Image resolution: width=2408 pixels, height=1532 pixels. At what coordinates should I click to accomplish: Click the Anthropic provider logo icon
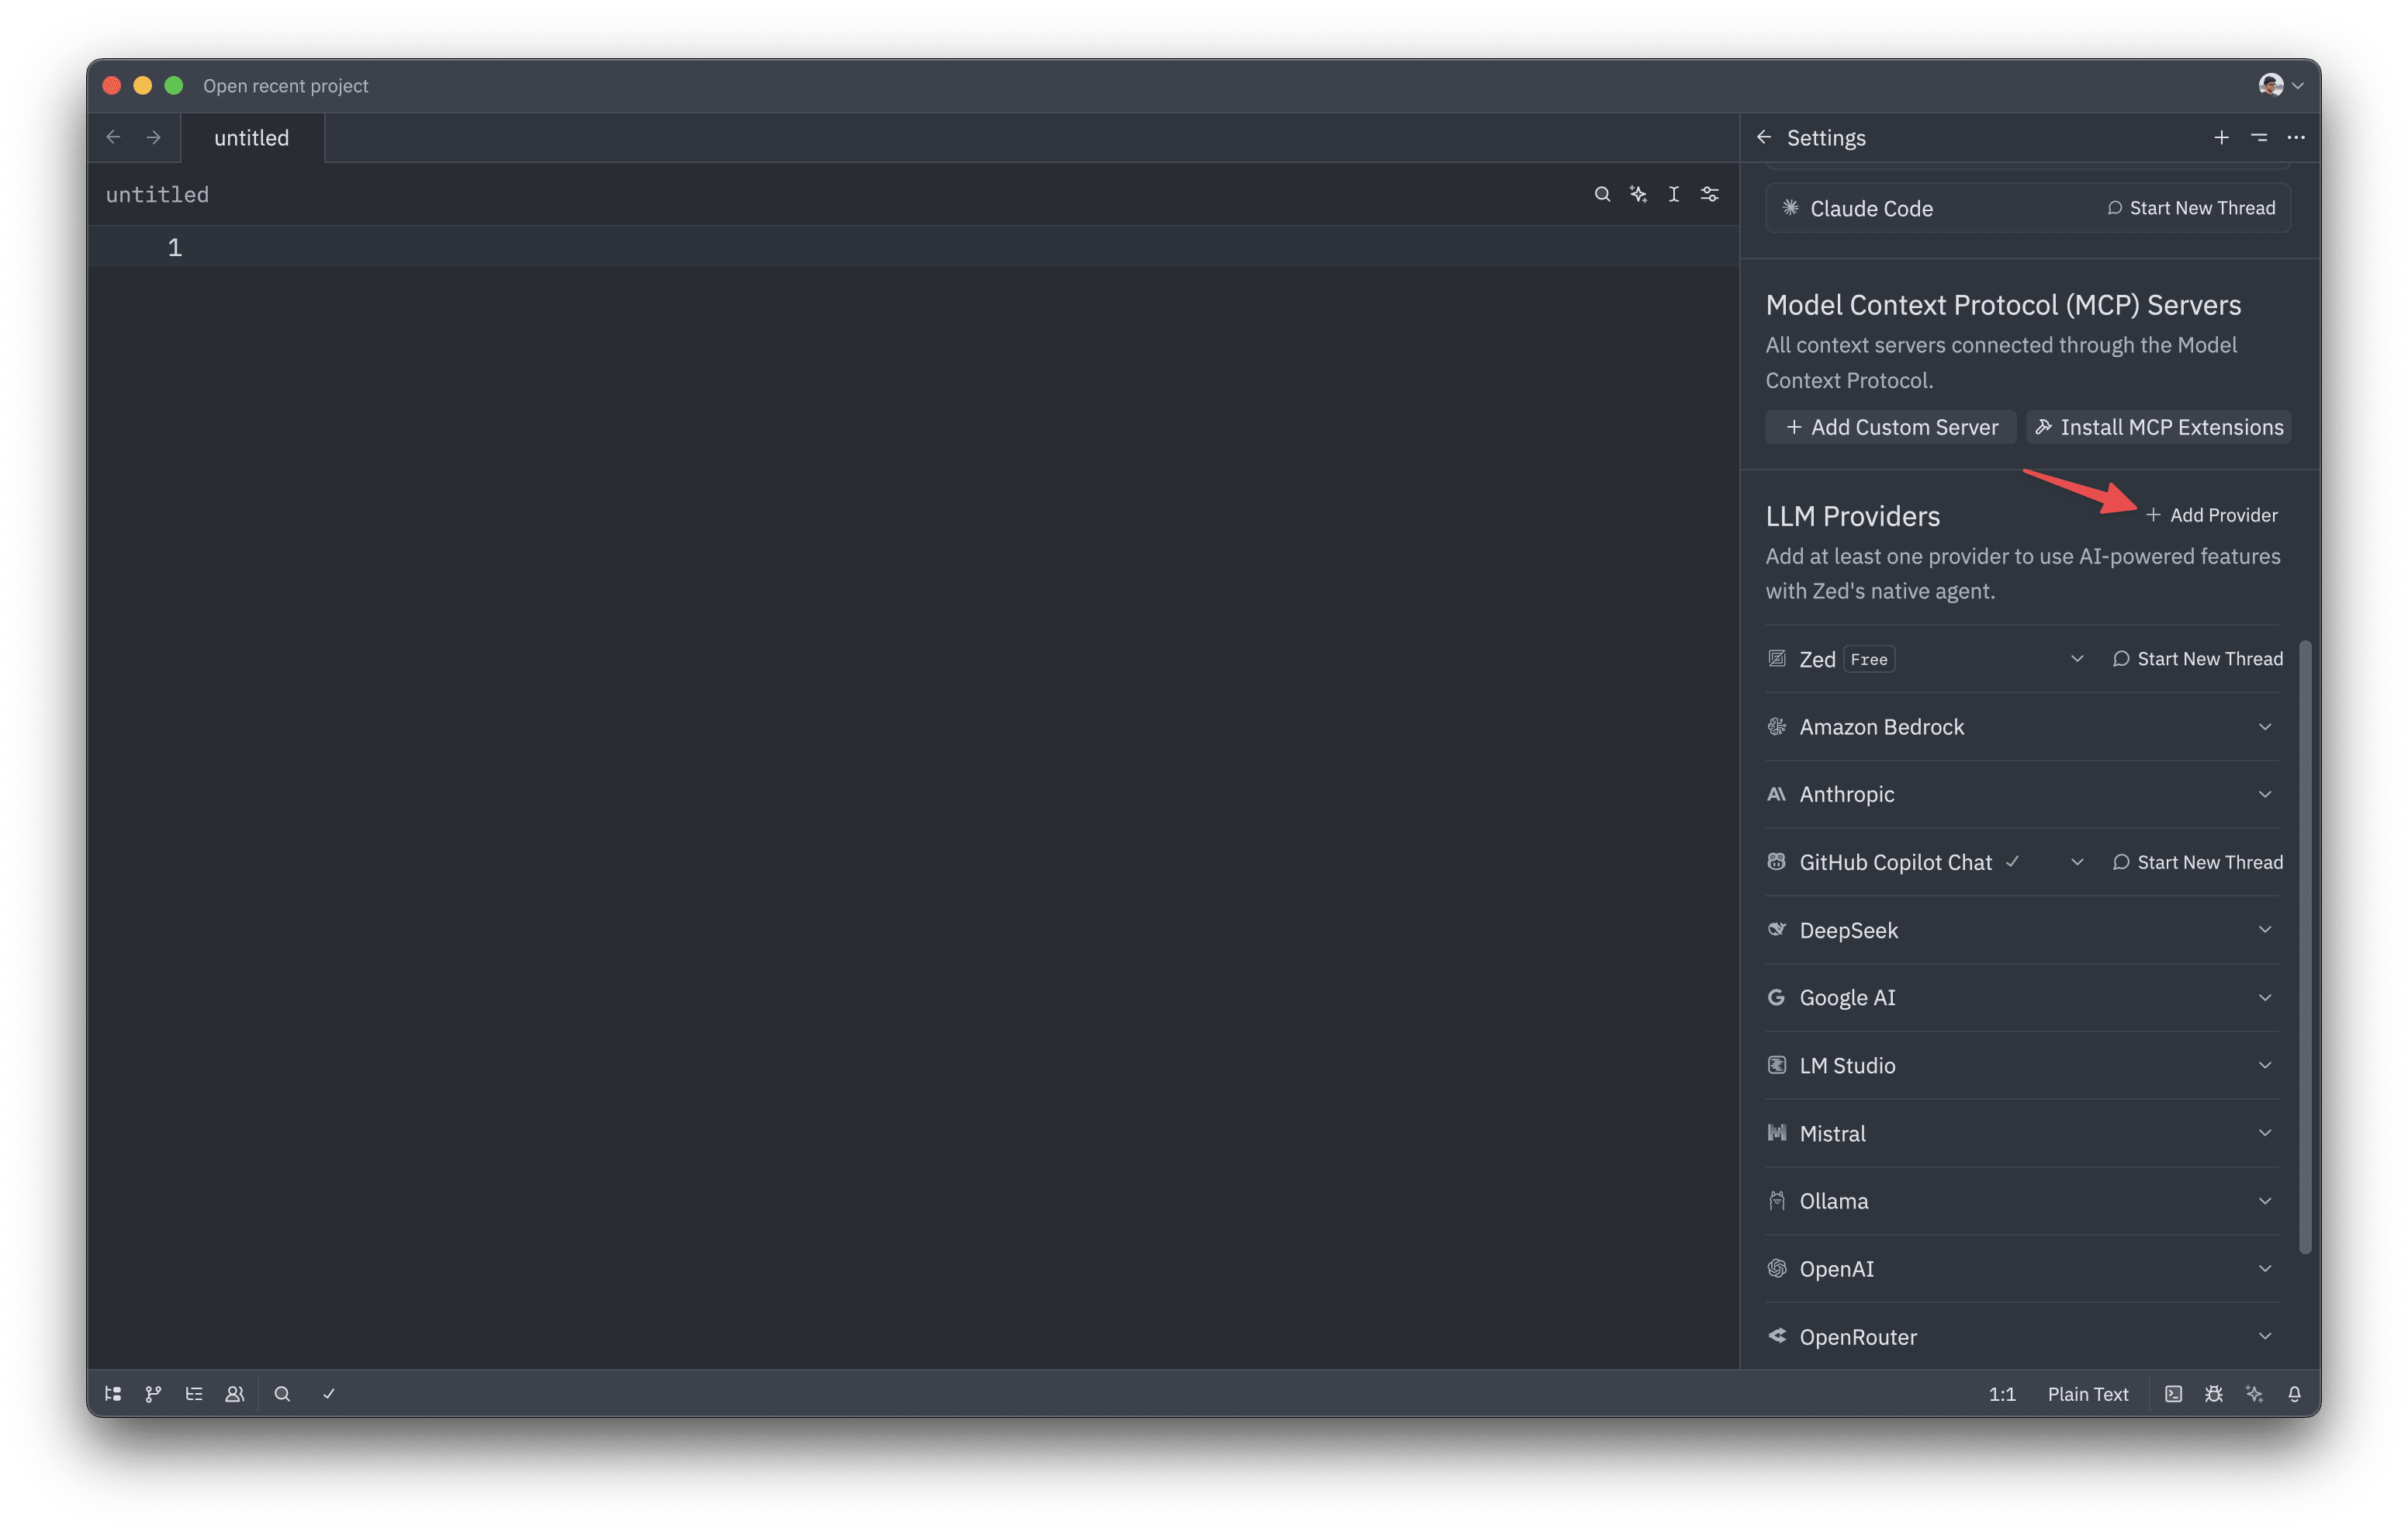pyautogui.click(x=1776, y=793)
